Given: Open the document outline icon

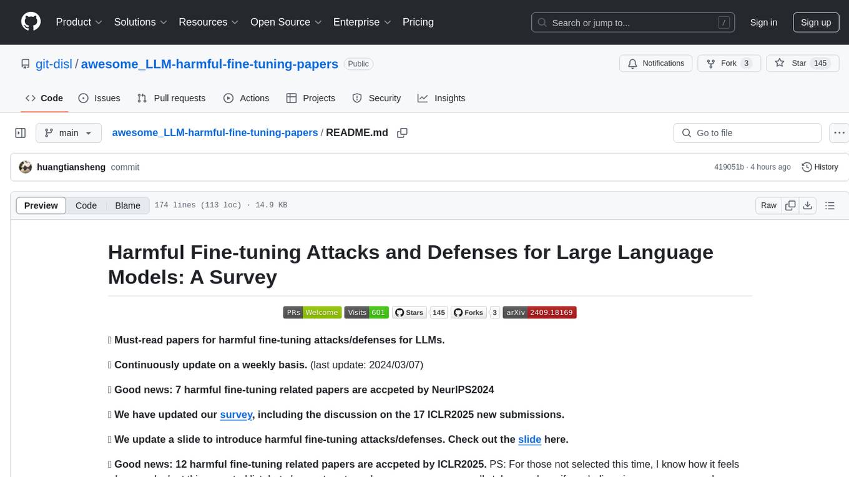Looking at the screenshot, I should click(x=830, y=205).
